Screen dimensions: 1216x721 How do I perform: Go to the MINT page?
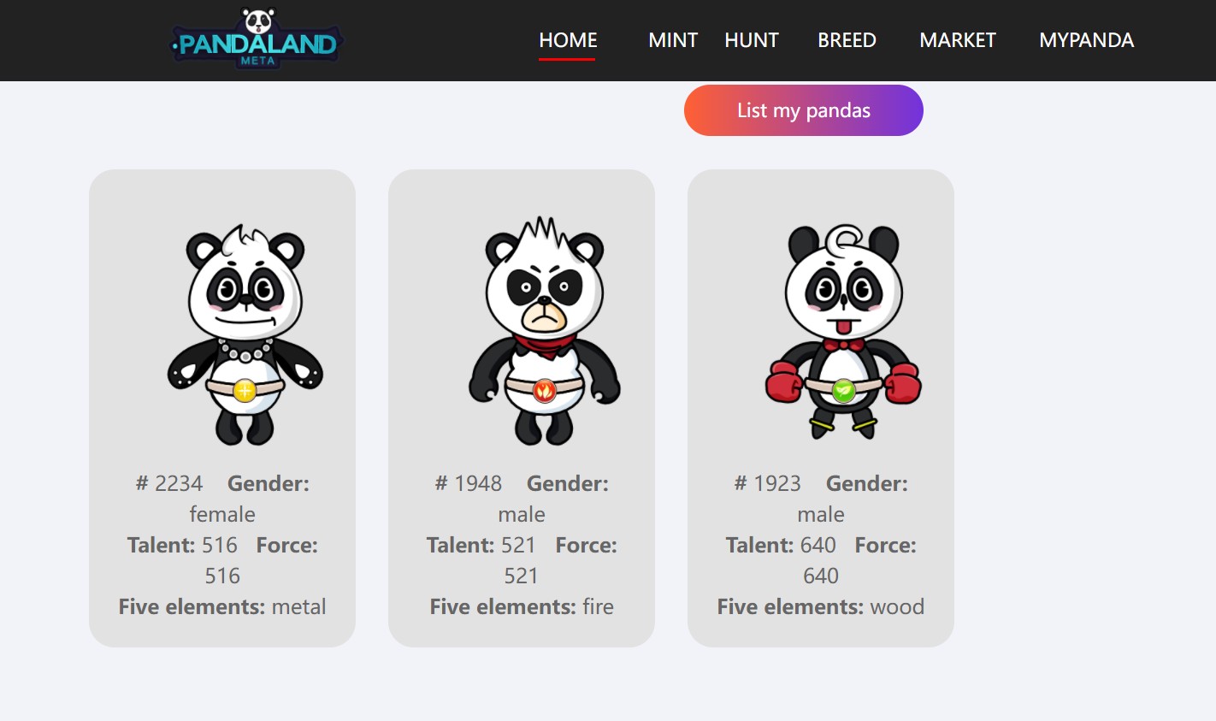[673, 40]
